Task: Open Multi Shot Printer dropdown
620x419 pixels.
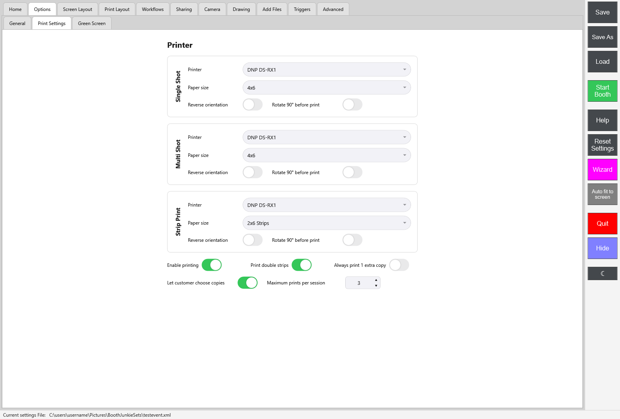Action: tap(327, 137)
